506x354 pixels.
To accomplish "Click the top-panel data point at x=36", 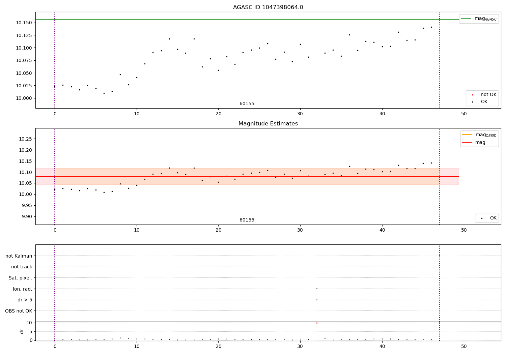I will click(x=349, y=35).
